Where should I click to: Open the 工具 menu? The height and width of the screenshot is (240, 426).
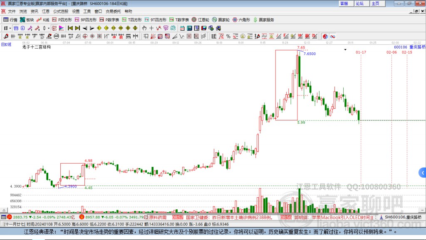coord(87,11)
